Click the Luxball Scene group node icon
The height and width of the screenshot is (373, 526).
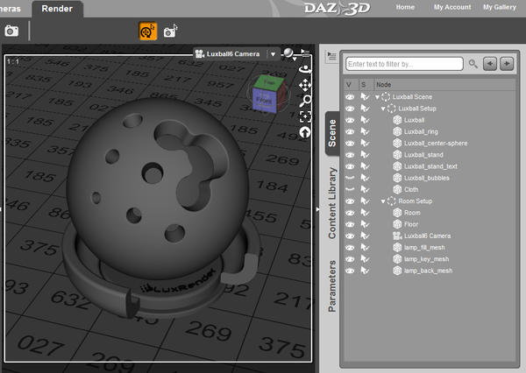pyautogui.click(x=386, y=97)
